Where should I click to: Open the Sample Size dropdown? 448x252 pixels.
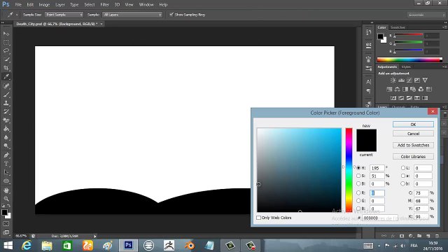pyautogui.click(x=64, y=15)
